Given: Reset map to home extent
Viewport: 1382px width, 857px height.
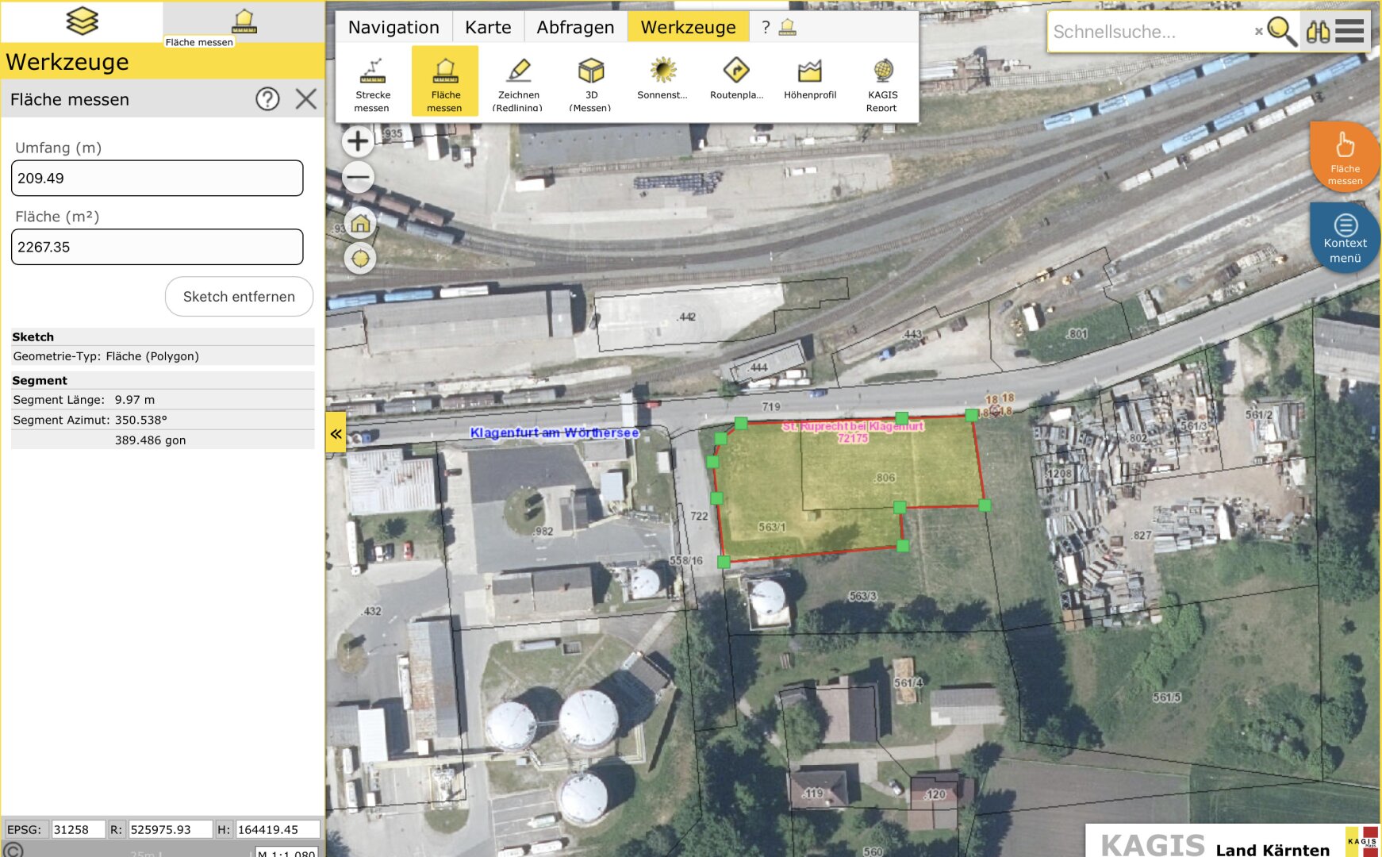Looking at the screenshot, I should [360, 223].
